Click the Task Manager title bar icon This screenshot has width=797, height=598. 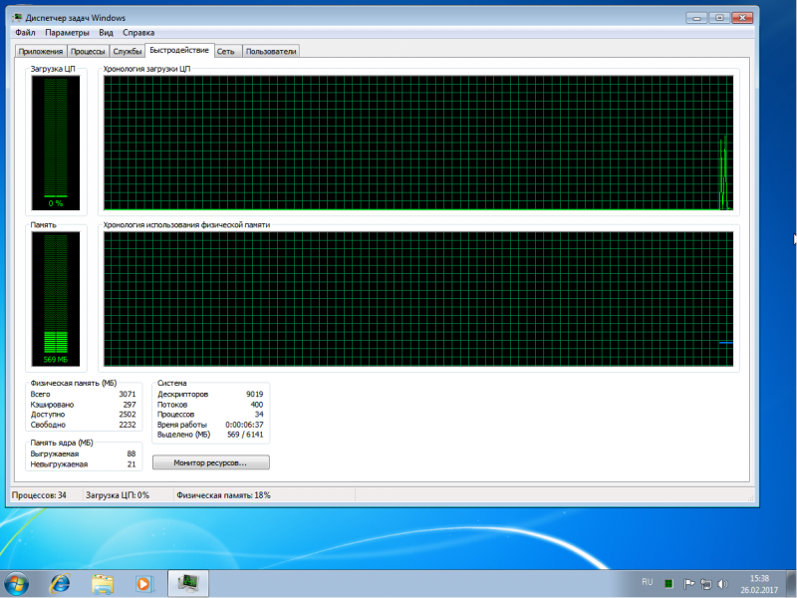click(17, 18)
